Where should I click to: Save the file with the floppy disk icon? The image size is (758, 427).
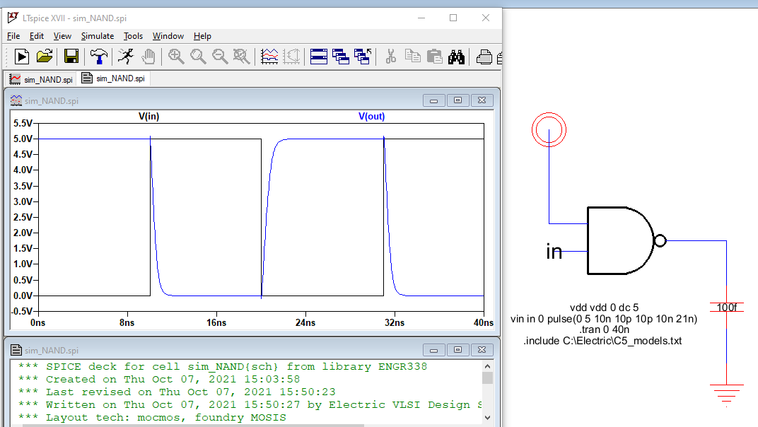(71, 57)
